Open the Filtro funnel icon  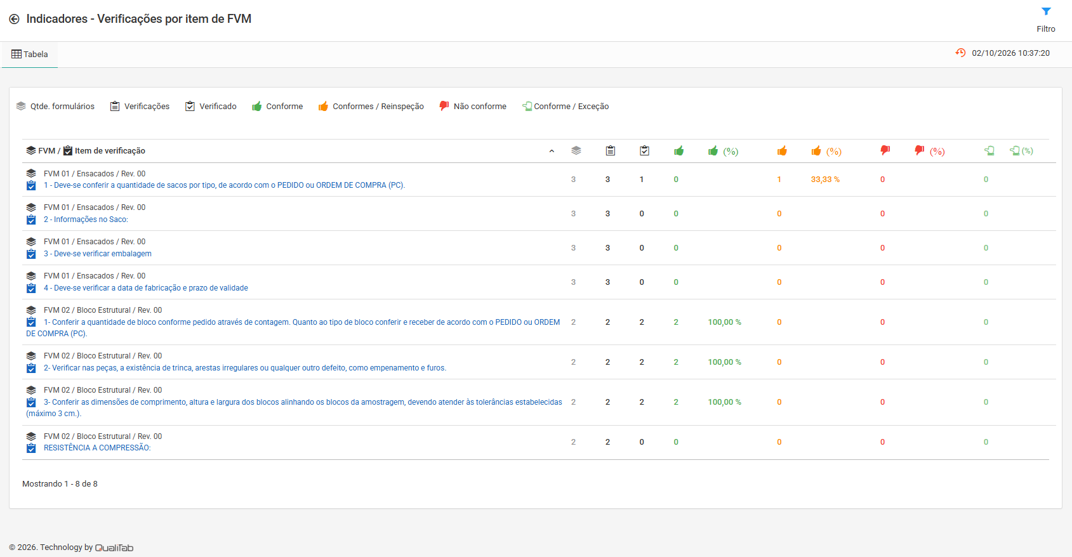pos(1046,11)
